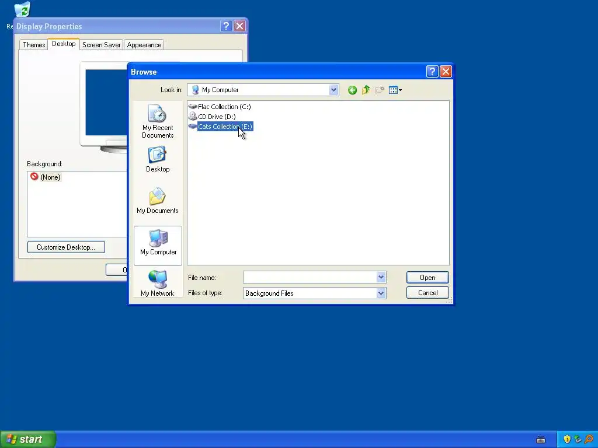
Task: Click Display Properties help button
Action: (x=226, y=26)
